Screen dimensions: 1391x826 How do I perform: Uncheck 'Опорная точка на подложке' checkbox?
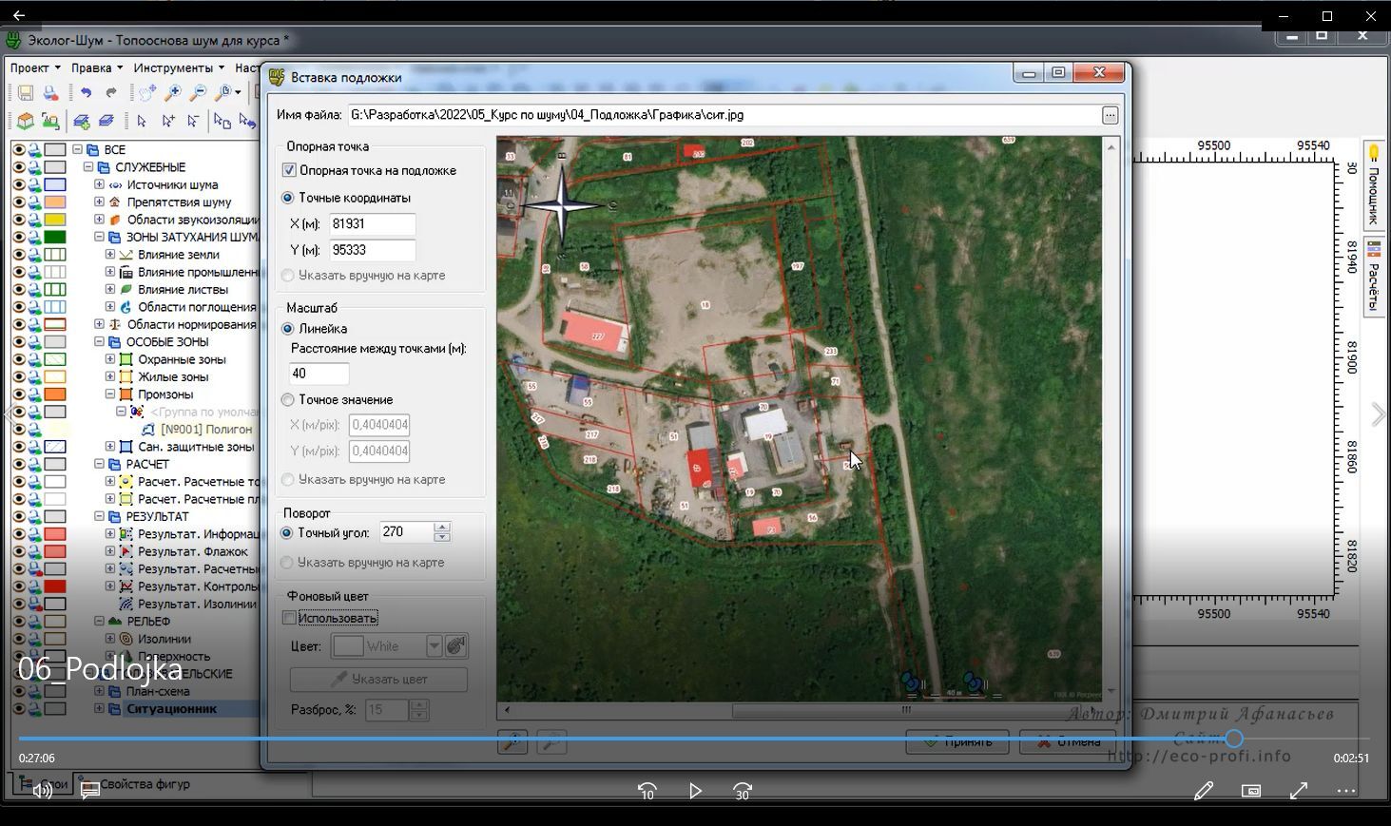[289, 171]
